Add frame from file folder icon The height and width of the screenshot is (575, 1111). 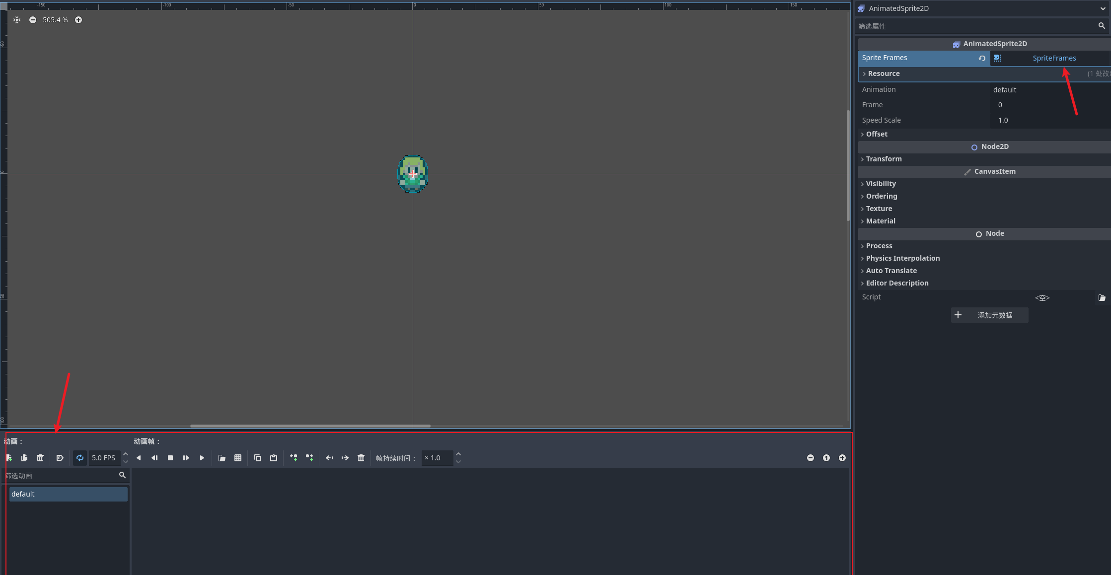(222, 458)
